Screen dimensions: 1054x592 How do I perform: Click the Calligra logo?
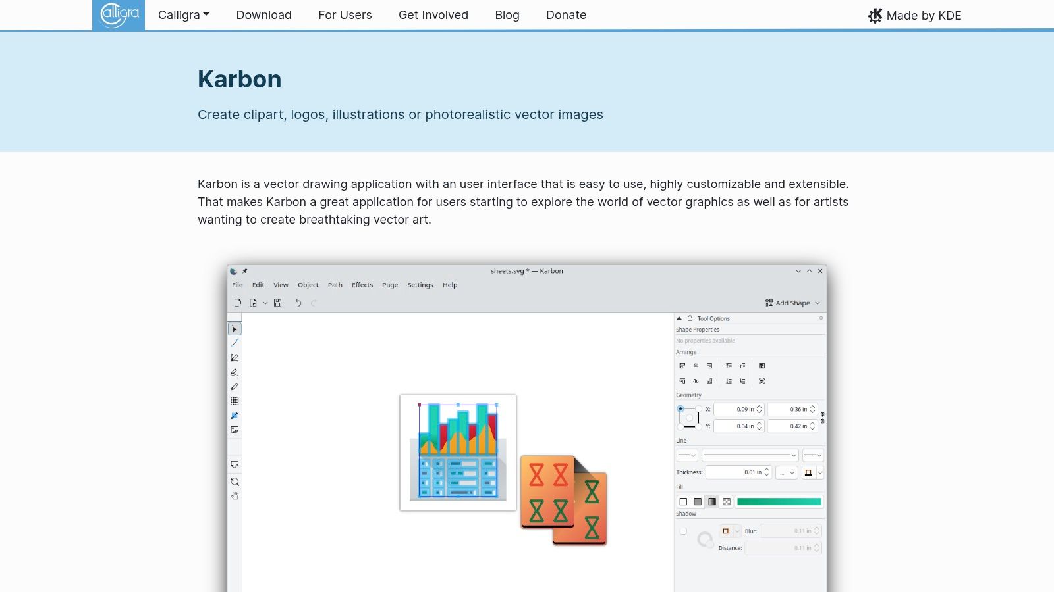[119, 15]
